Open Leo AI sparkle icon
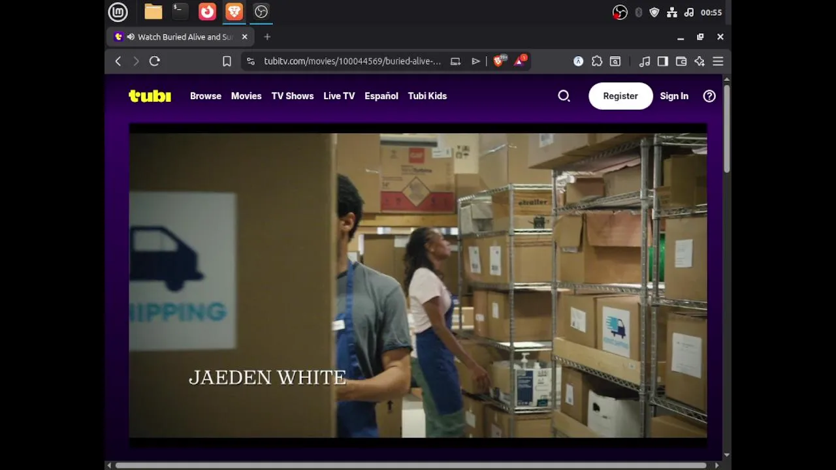The width and height of the screenshot is (836, 470). pyautogui.click(x=699, y=61)
